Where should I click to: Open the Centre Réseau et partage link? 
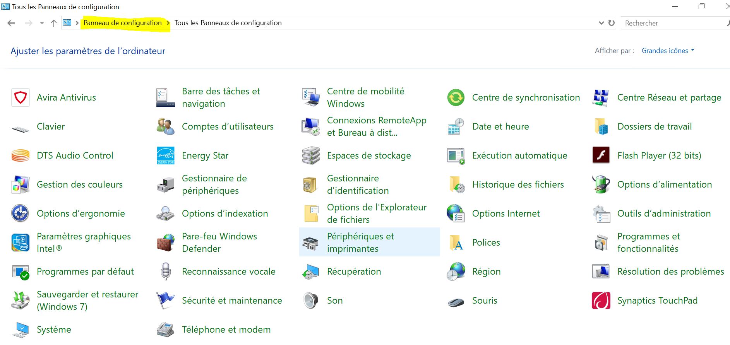point(669,97)
